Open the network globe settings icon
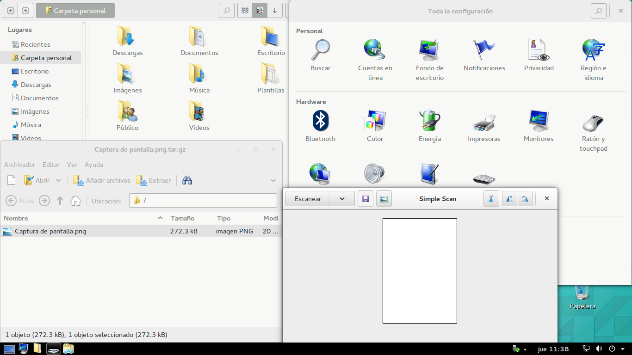 click(320, 174)
